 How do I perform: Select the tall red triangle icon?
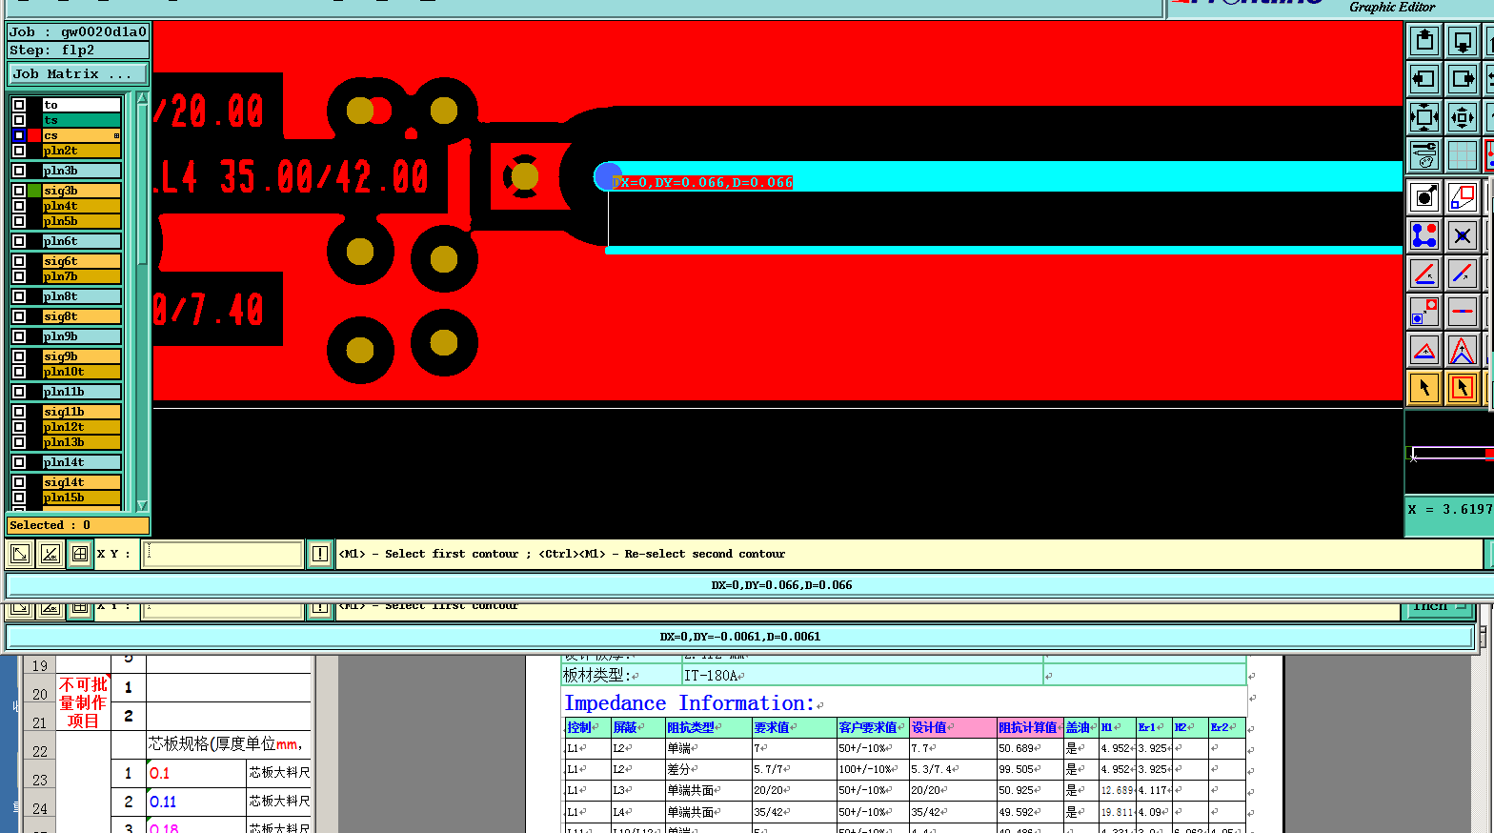[1463, 350]
